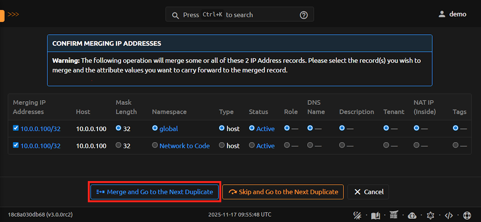This screenshot has width=481, height=222.
Task: Select Status Active radio in global row
Action: (x=252, y=128)
